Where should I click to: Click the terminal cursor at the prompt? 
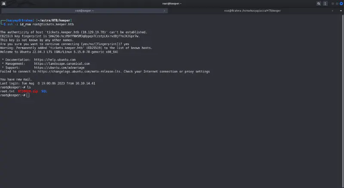pos(28,95)
